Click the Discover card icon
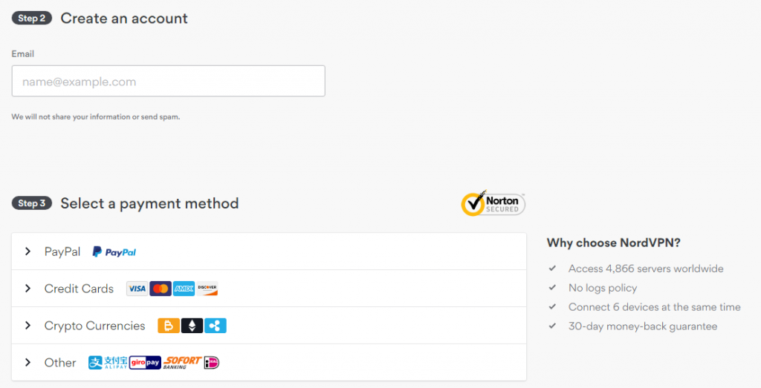 click(x=207, y=289)
